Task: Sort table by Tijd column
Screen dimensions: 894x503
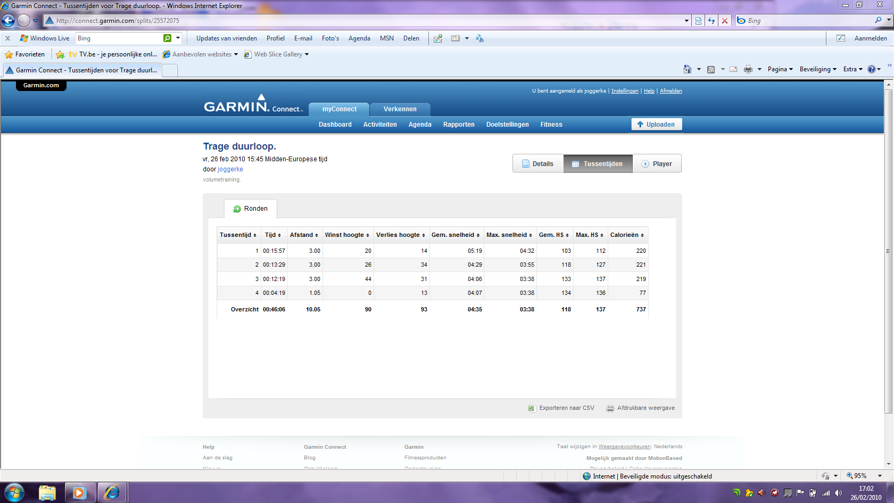Action: point(273,235)
